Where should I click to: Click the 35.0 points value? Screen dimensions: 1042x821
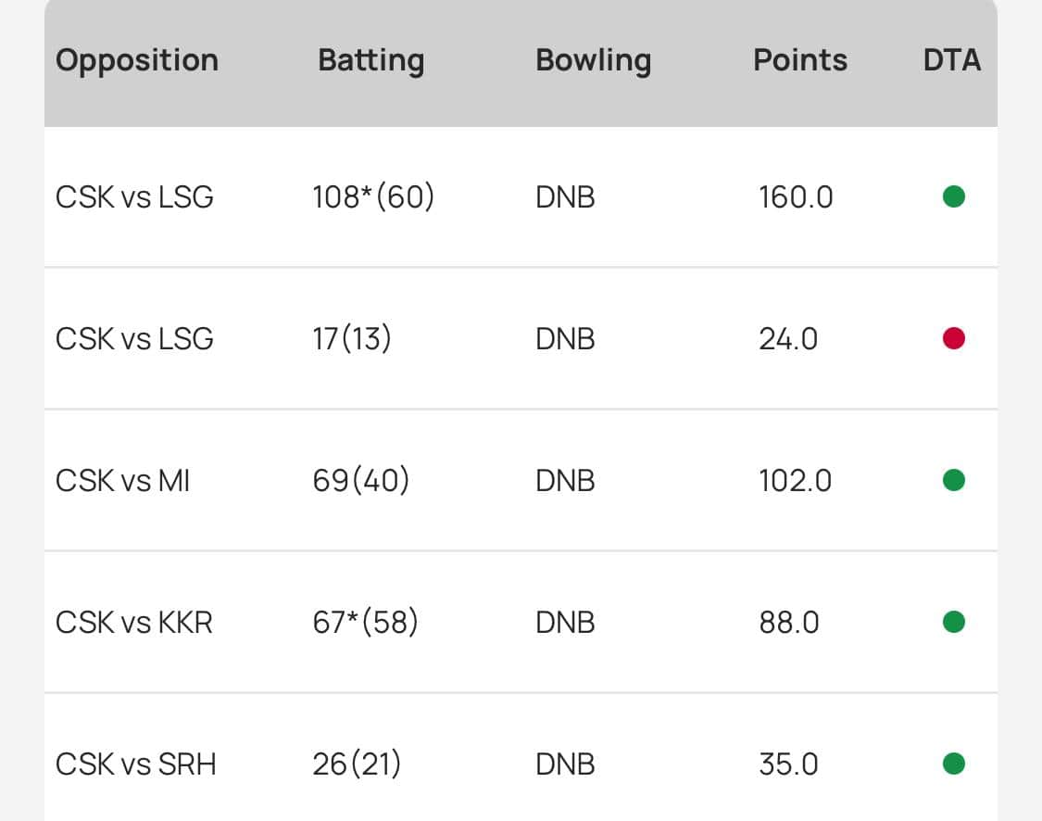pyautogui.click(x=788, y=764)
